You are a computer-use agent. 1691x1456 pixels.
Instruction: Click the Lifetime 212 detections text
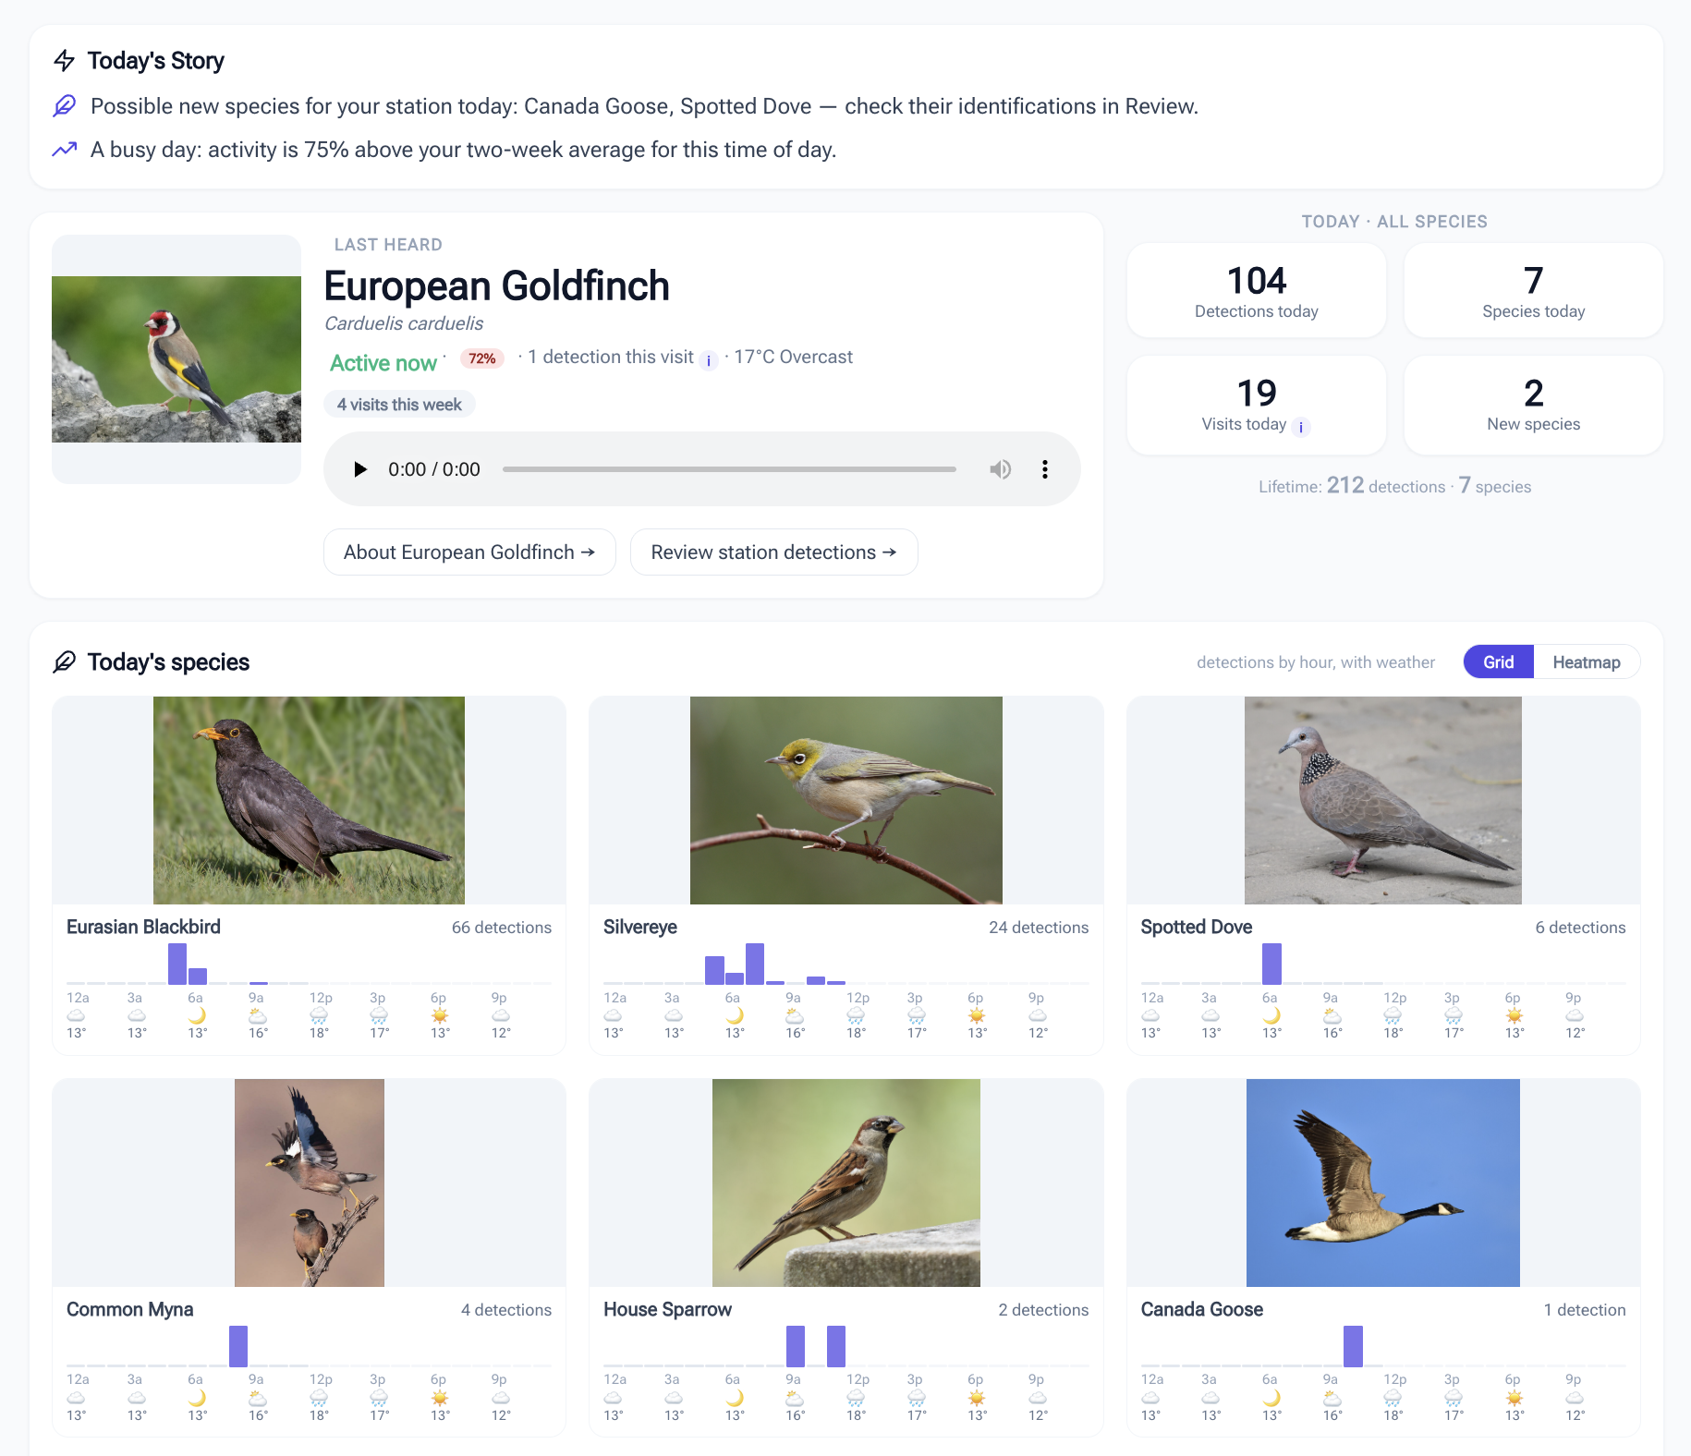(x=1352, y=486)
